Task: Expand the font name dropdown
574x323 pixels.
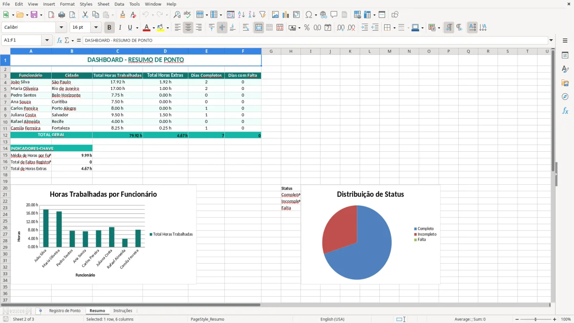Action: pyautogui.click(x=61, y=28)
